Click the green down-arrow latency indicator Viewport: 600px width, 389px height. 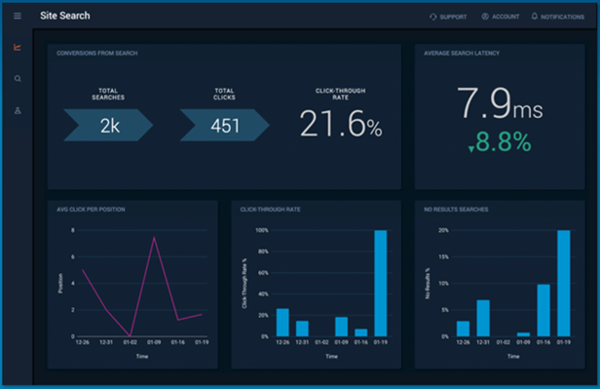471,149
